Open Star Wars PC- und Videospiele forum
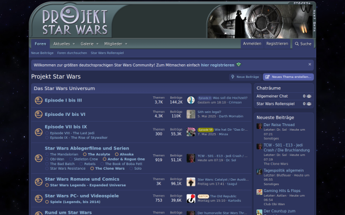 (x=82, y=196)
